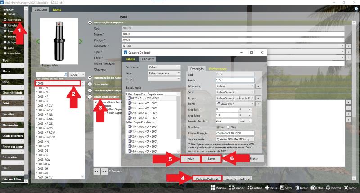This screenshot has height=193, width=360.
Task: Select the Tubos radio option
Action: pos(5,14)
